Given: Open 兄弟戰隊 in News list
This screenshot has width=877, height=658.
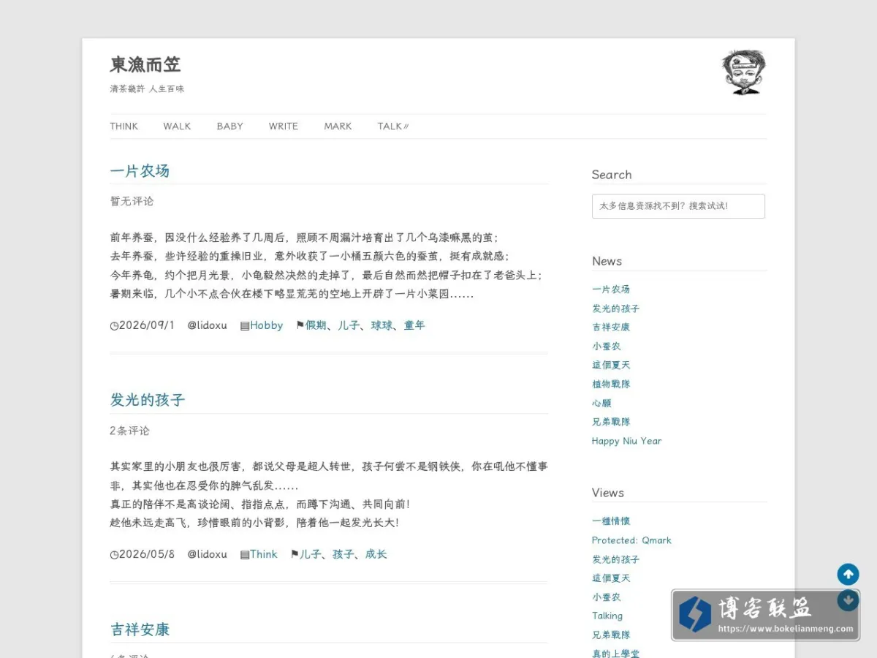Looking at the screenshot, I should point(611,422).
